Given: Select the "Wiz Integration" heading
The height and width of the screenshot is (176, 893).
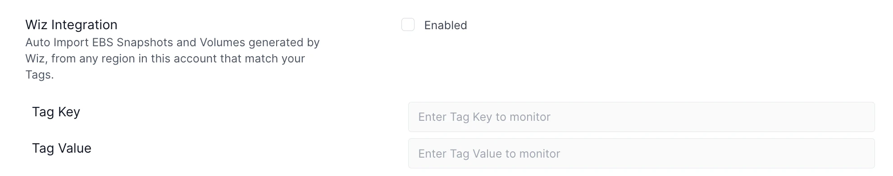Looking at the screenshot, I should pos(71,25).
